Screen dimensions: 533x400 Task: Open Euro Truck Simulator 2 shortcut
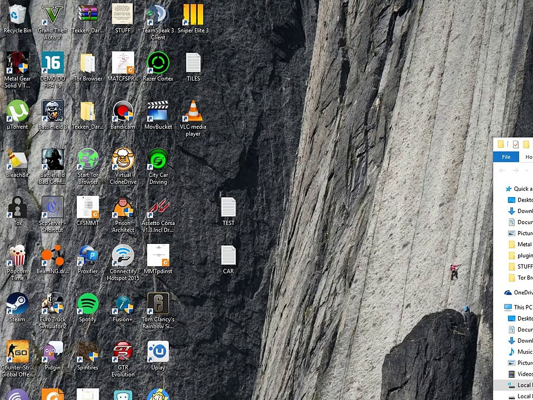tap(52, 311)
